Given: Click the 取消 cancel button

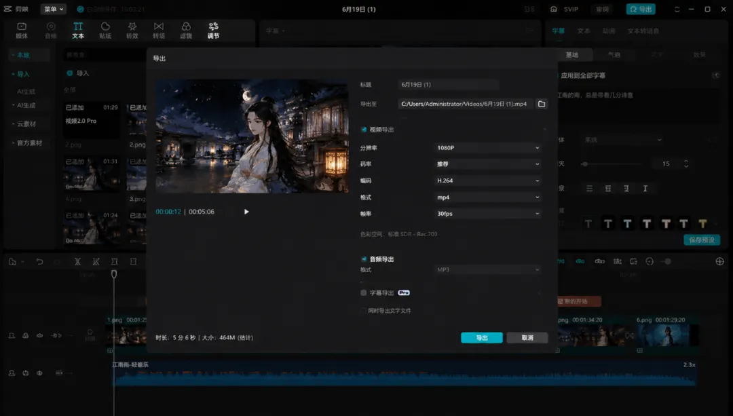Looking at the screenshot, I should pos(527,337).
